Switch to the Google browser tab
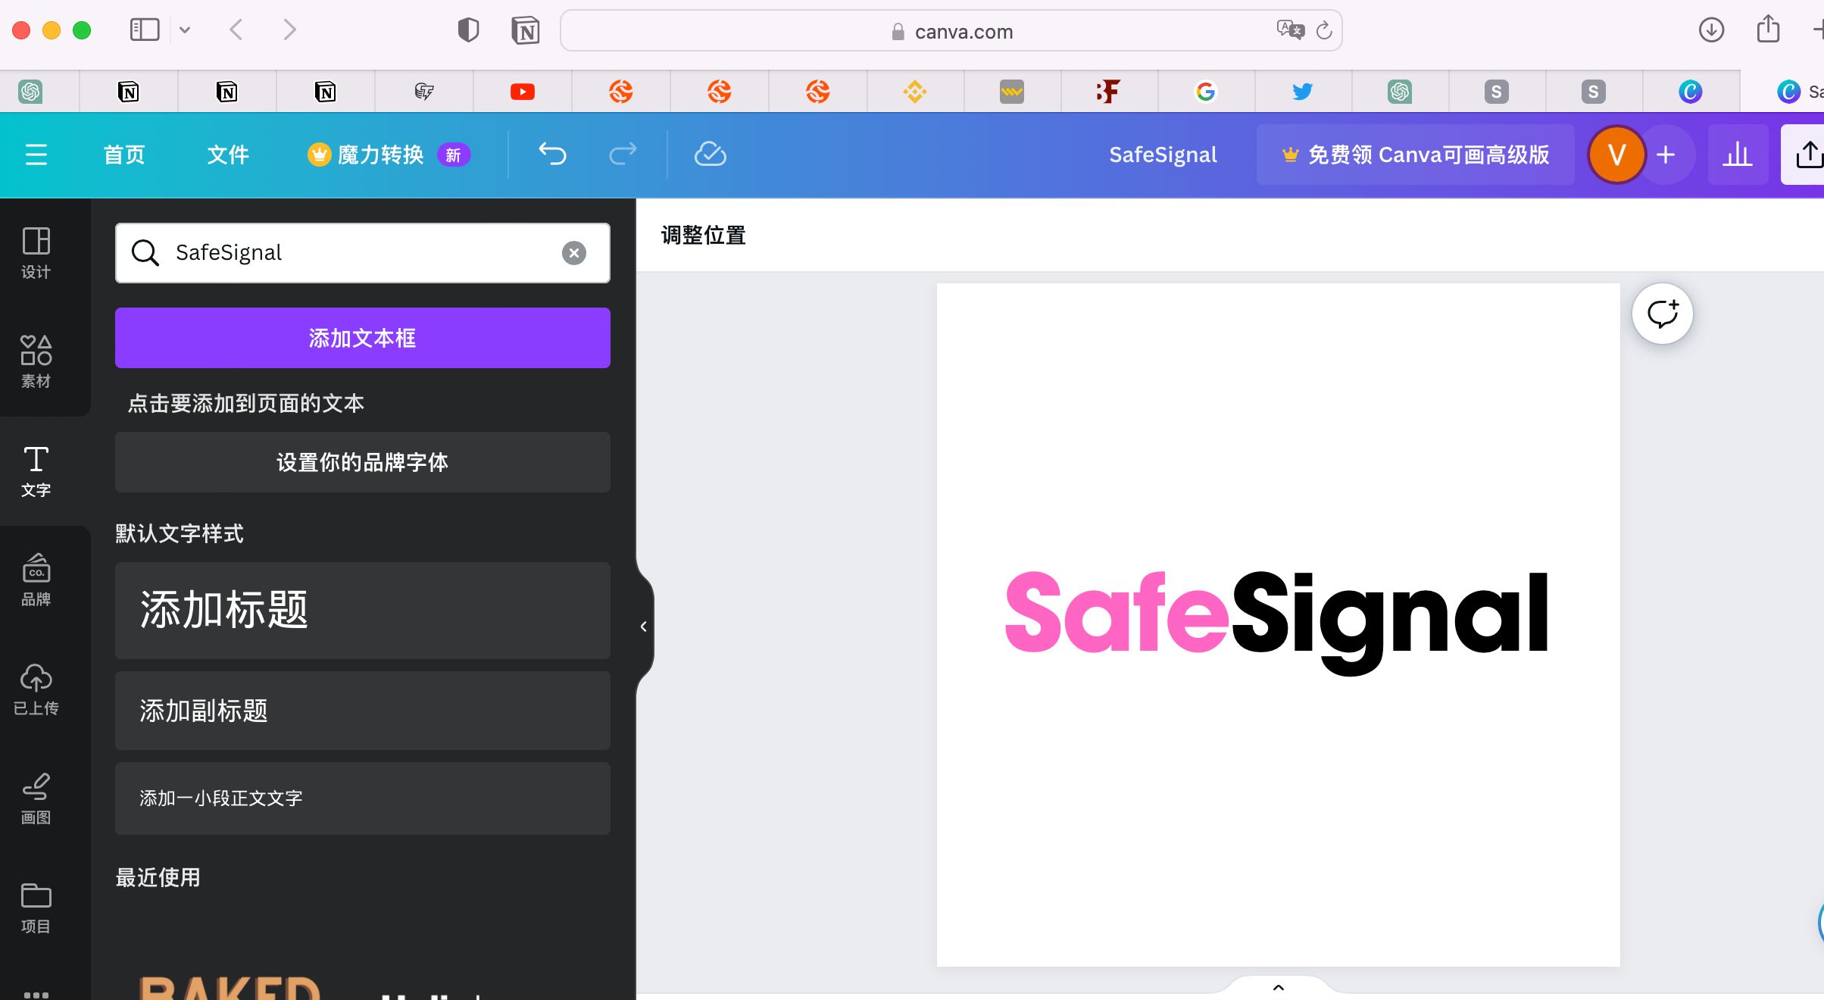Image resolution: width=1824 pixels, height=1000 pixels. coord(1206,92)
